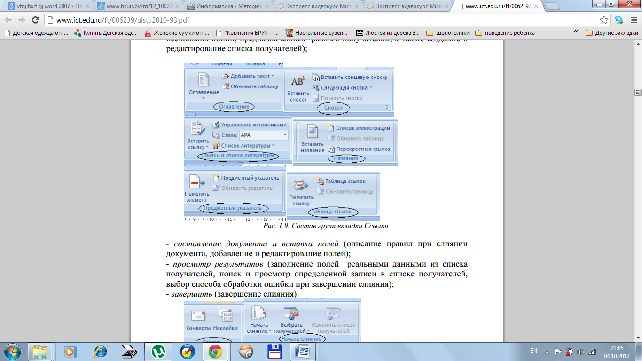Open Windows Explorer folder on the taskbar

pos(40,351)
